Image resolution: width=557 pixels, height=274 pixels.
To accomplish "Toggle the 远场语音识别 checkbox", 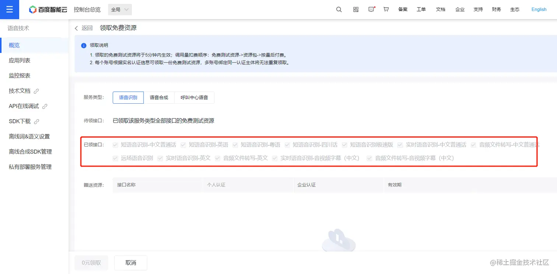I will [x=116, y=159].
